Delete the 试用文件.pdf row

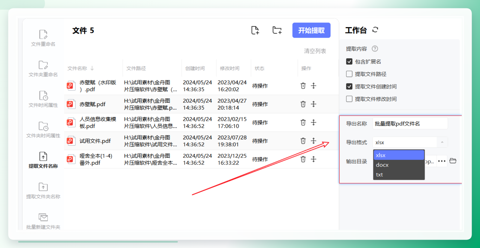pyautogui.click(x=303, y=141)
